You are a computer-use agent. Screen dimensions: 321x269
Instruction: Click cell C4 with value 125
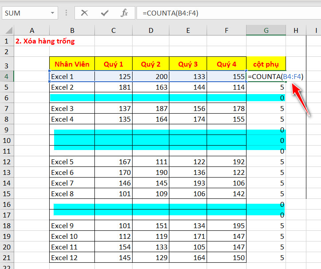pos(114,76)
